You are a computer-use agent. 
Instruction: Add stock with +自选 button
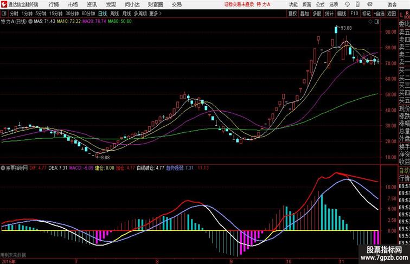point(379,14)
